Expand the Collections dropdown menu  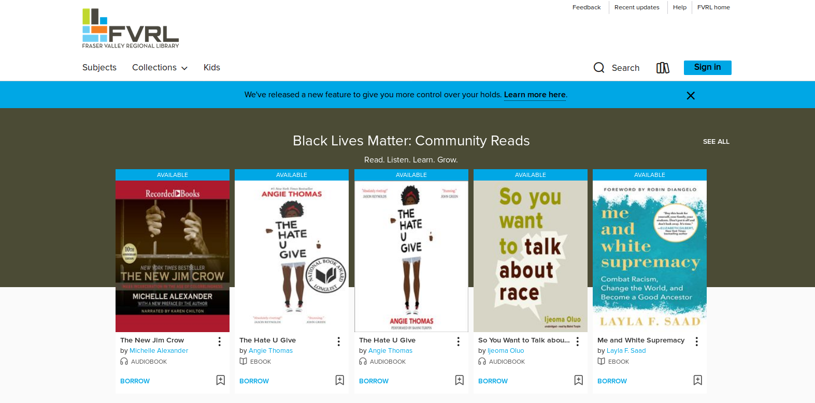point(160,68)
